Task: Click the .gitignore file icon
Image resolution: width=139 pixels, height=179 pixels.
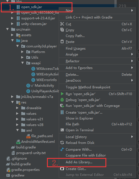Action: tap(8, 159)
